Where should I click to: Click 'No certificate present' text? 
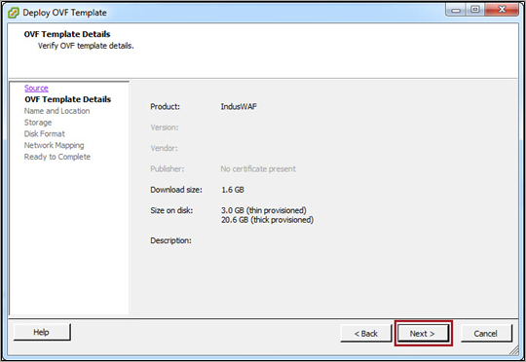coord(258,169)
